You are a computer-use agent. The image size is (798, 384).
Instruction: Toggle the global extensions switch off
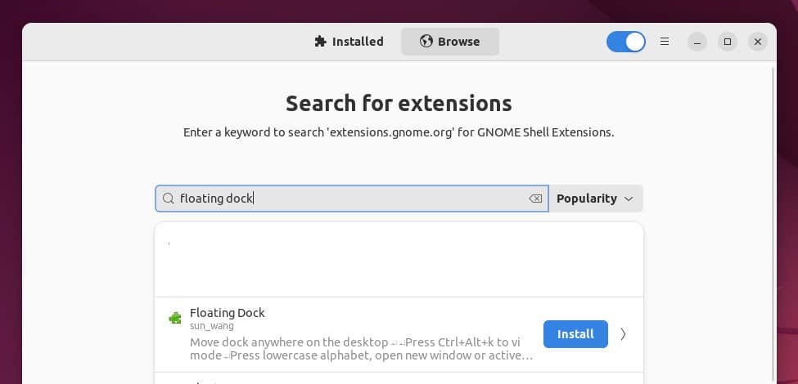[626, 42]
